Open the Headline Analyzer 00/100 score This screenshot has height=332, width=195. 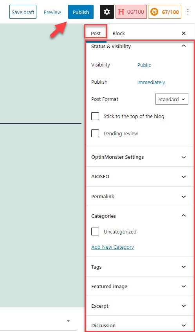[131, 12]
